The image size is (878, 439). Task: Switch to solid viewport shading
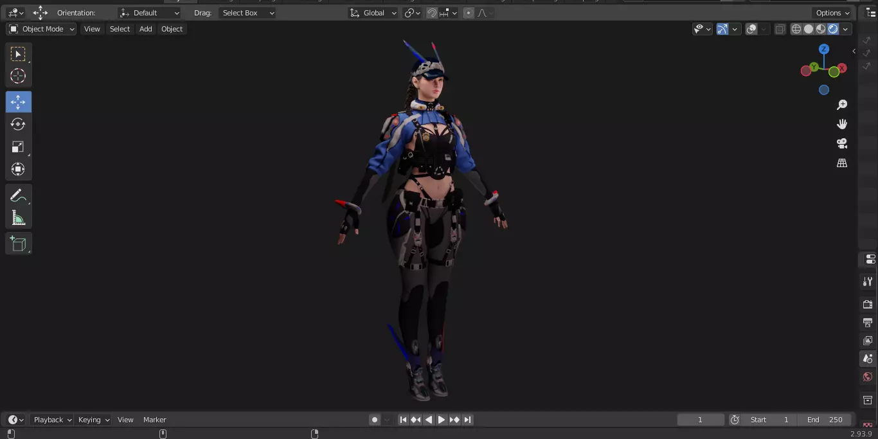tap(809, 29)
